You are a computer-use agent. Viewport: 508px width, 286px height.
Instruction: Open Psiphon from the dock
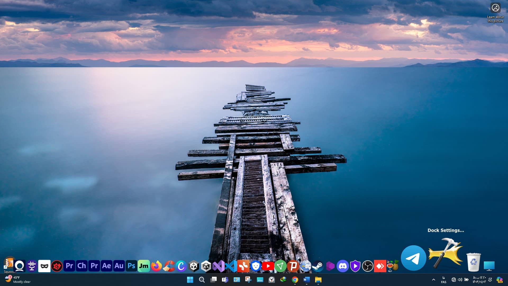(293, 266)
